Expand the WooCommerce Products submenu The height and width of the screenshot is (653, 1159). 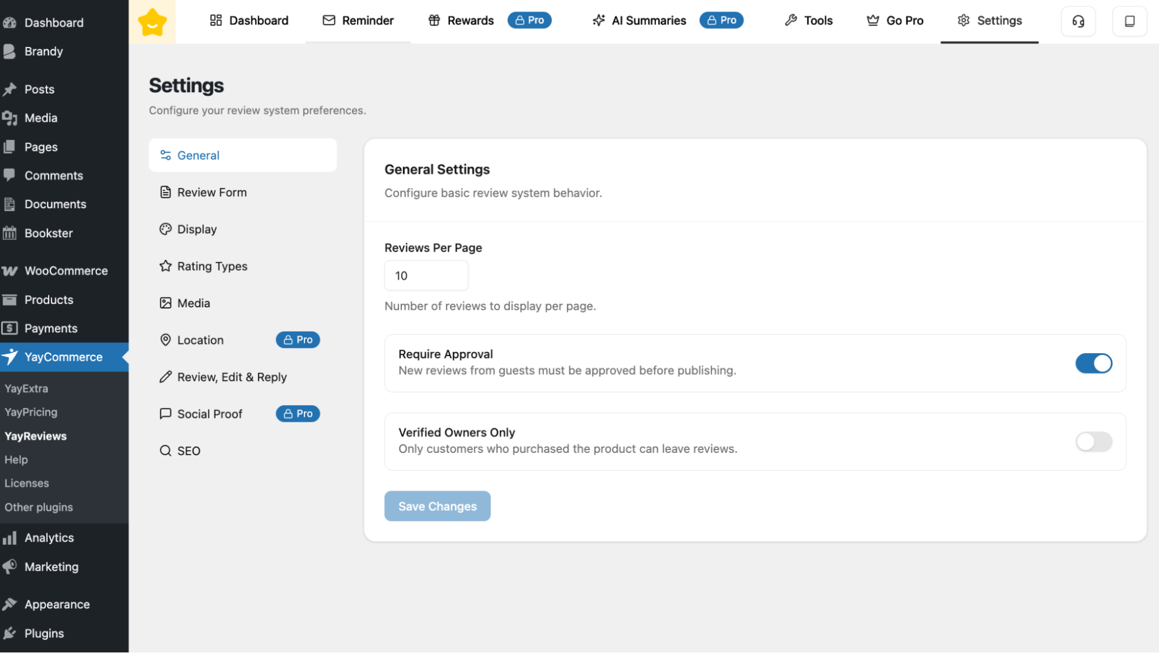49,300
